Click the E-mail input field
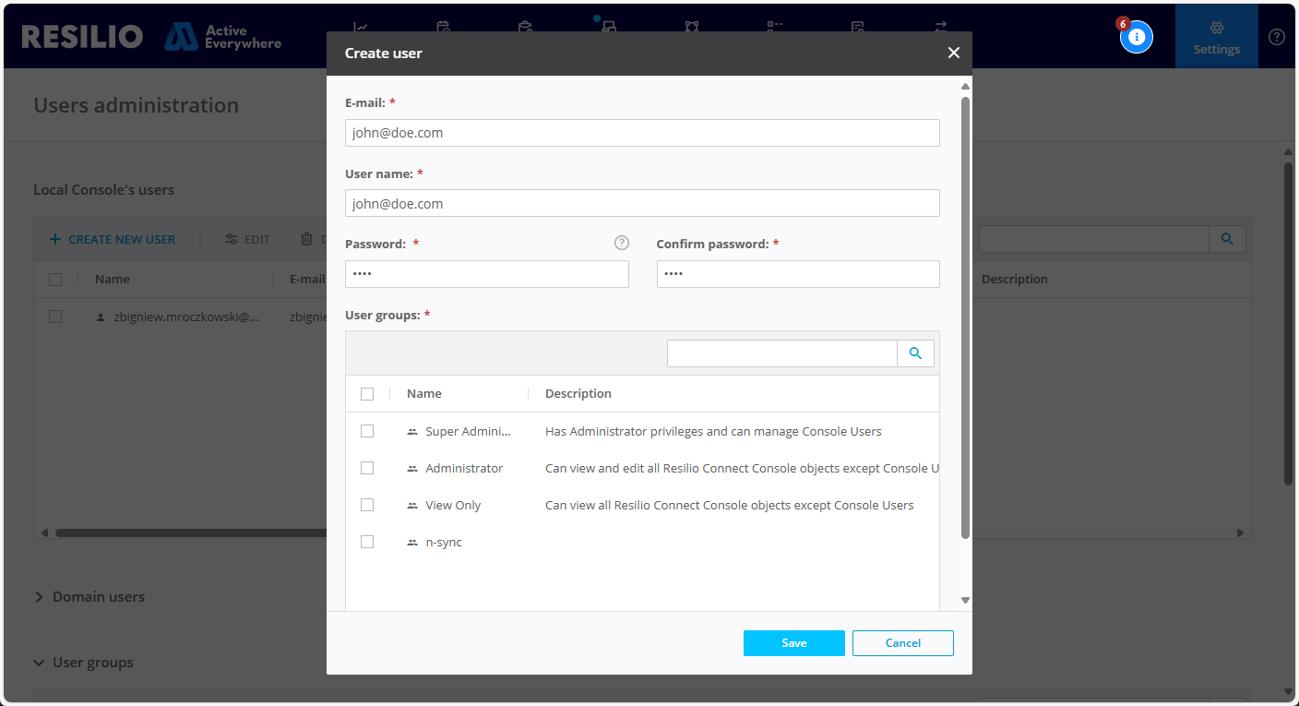The image size is (1299, 706). [x=642, y=133]
